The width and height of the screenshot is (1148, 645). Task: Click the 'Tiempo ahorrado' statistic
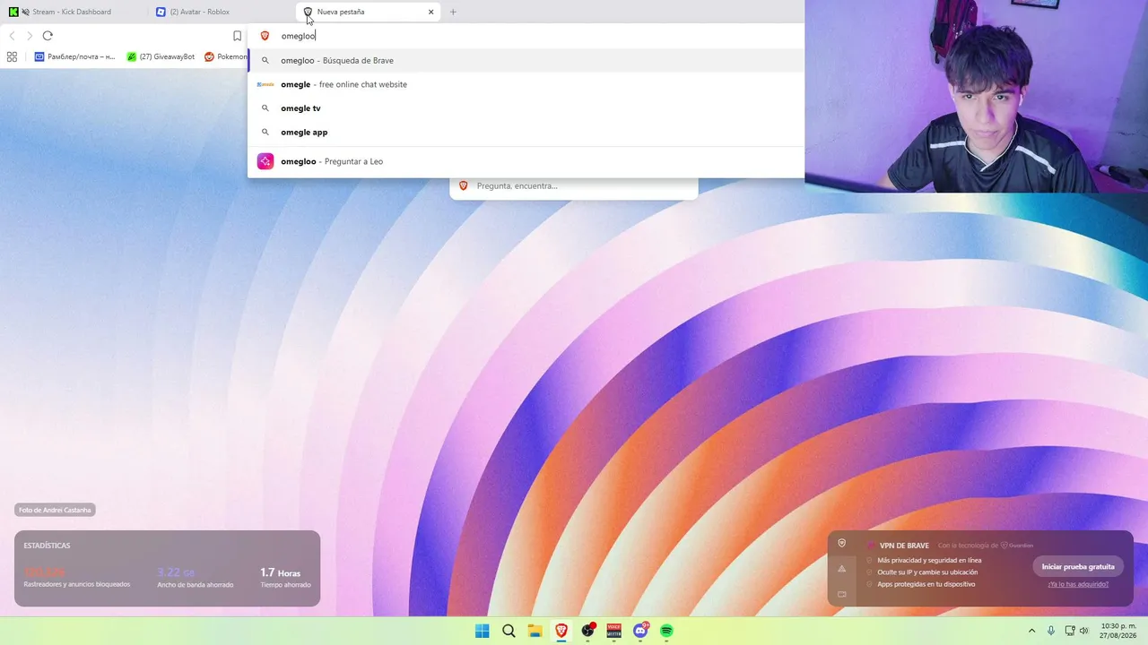click(285, 578)
